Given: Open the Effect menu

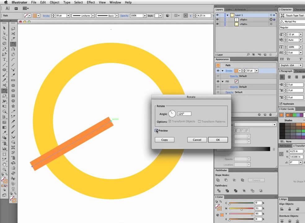Looking at the screenshot, I should (x=91, y=2).
